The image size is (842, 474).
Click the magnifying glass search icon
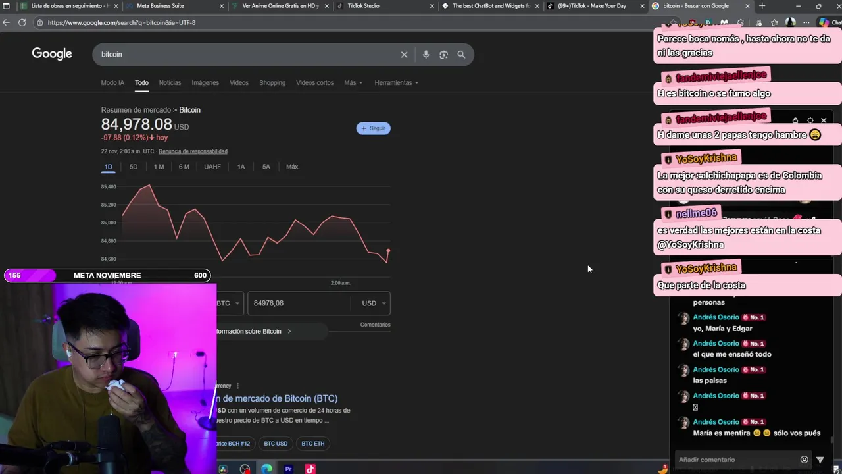point(461,55)
